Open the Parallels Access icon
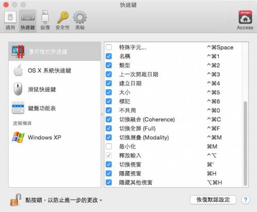257x212 pixels. [x=245, y=20]
